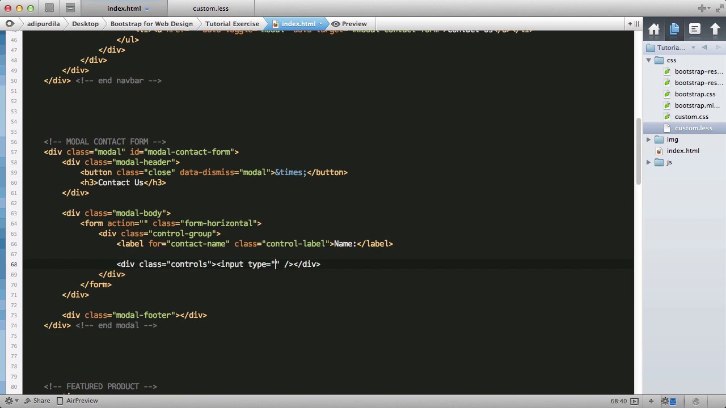Select bootstrap.css in the file list
The image size is (726, 408).
click(695, 94)
